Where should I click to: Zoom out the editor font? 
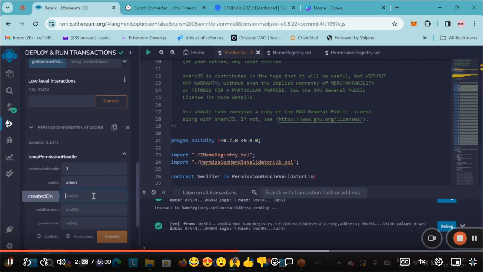[x=161, y=53]
